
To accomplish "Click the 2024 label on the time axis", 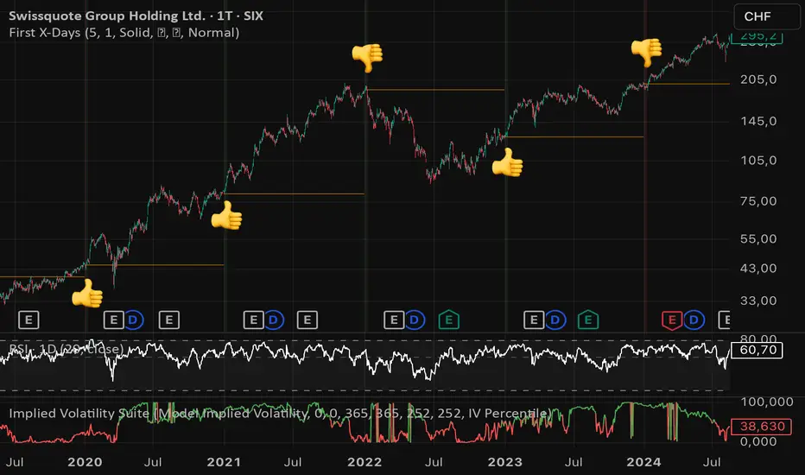I will pos(643,462).
